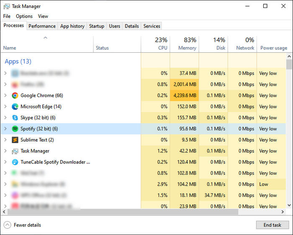Viewport: 293px width, 235px height.
Task: Switch to the Services tab
Action: click(152, 26)
